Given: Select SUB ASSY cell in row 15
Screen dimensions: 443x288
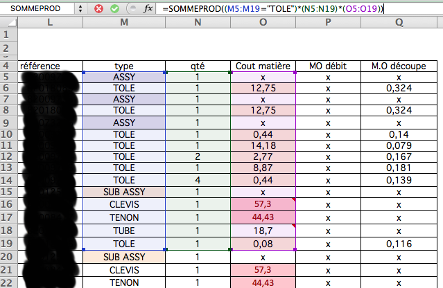Looking at the screenshot, I should [124, 192].
